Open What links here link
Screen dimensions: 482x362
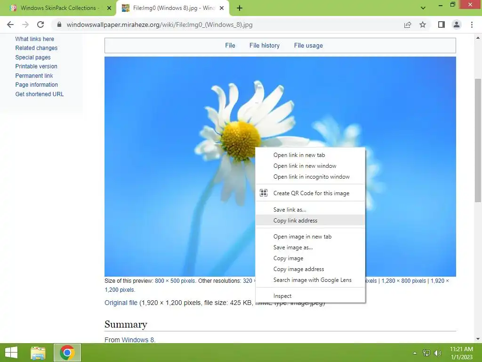tap(35, 39)
